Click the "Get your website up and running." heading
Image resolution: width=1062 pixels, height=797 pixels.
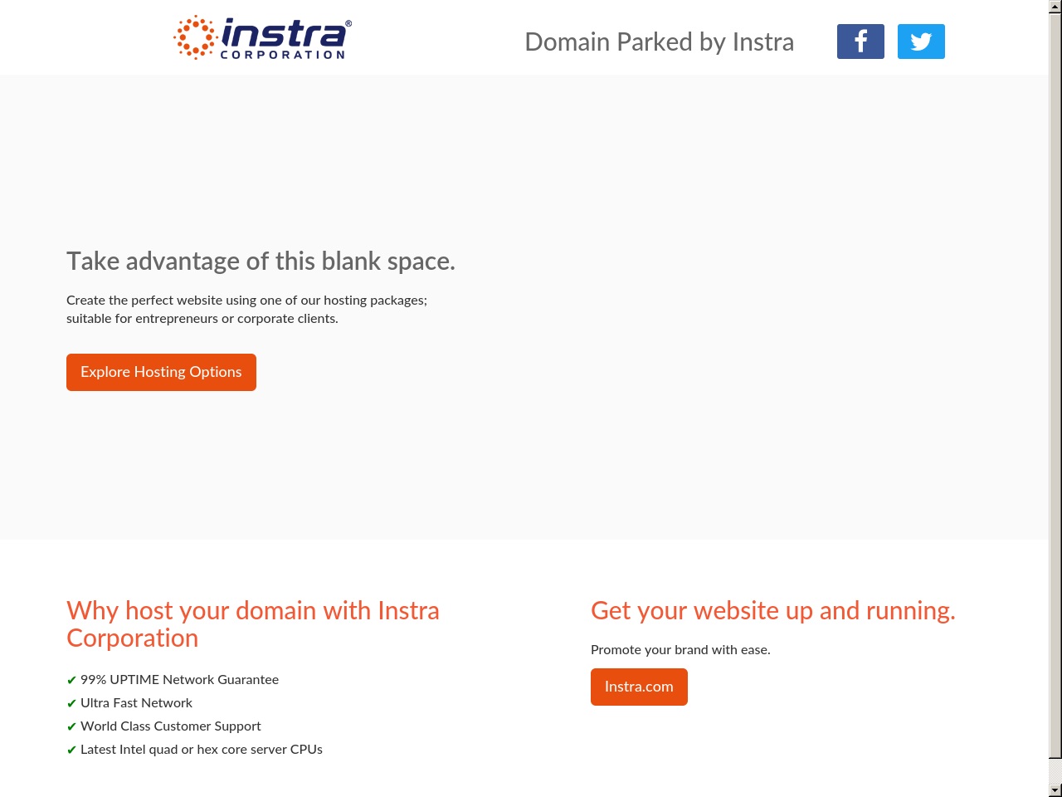(x=773, y=611)
